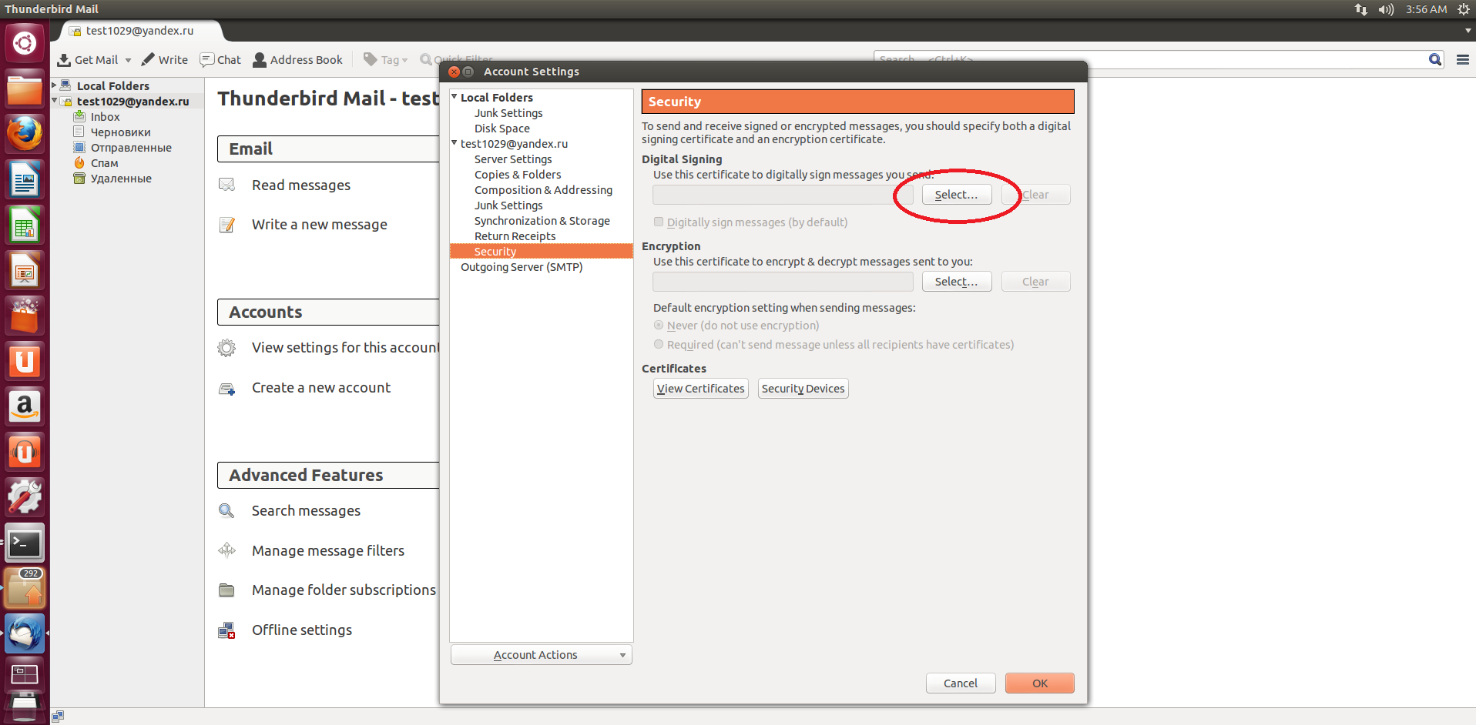This screenshot has height=725, width=1476.
Task: Open Terminal from the dock
Action: (25, 543)
